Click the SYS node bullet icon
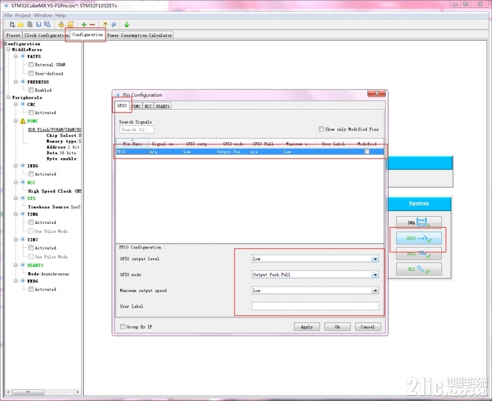Screen dimensions: 492x401 click(23, 198)
